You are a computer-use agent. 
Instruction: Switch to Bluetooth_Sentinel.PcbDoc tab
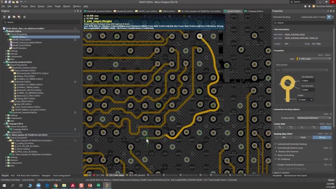point(98,11)
